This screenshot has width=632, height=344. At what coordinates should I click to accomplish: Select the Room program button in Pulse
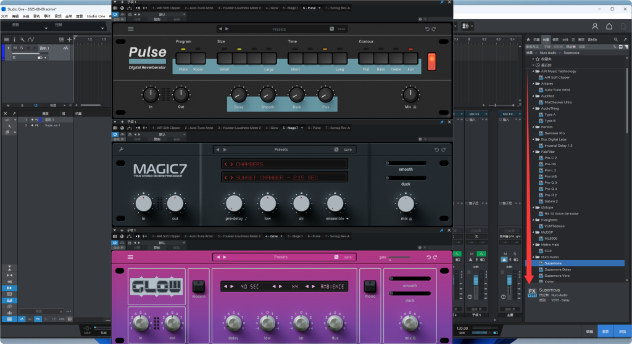tap(198, 59)
